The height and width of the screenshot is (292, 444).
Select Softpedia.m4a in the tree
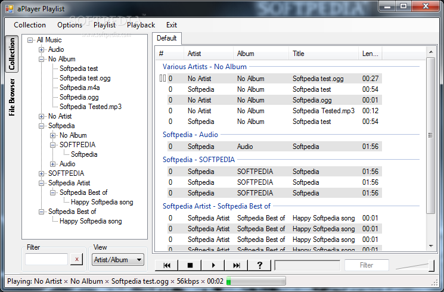[80, 88]
